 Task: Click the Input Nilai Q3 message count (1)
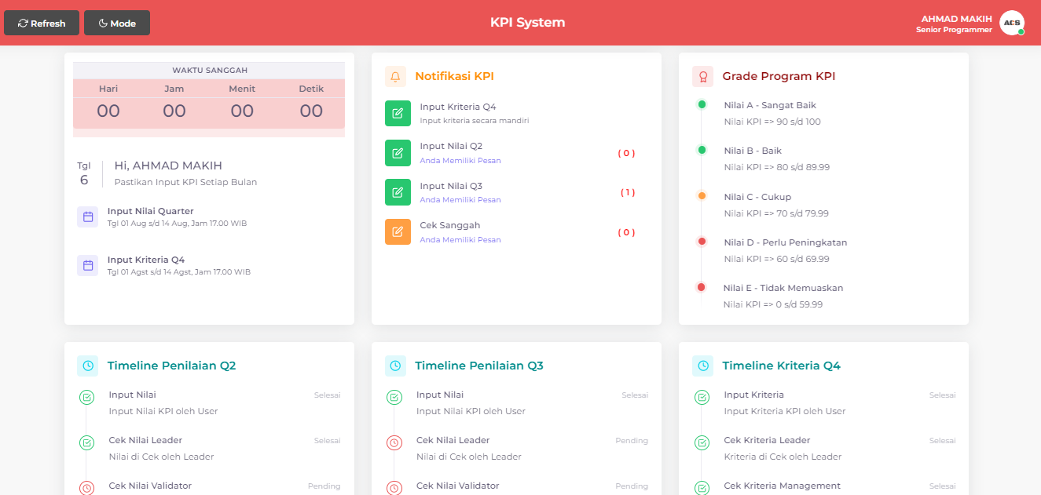click(x=627, y=192)
